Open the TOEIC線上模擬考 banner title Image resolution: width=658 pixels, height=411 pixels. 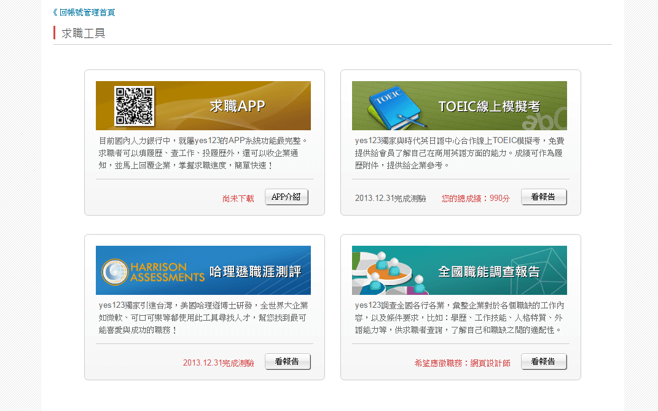[x=489, y=106]
